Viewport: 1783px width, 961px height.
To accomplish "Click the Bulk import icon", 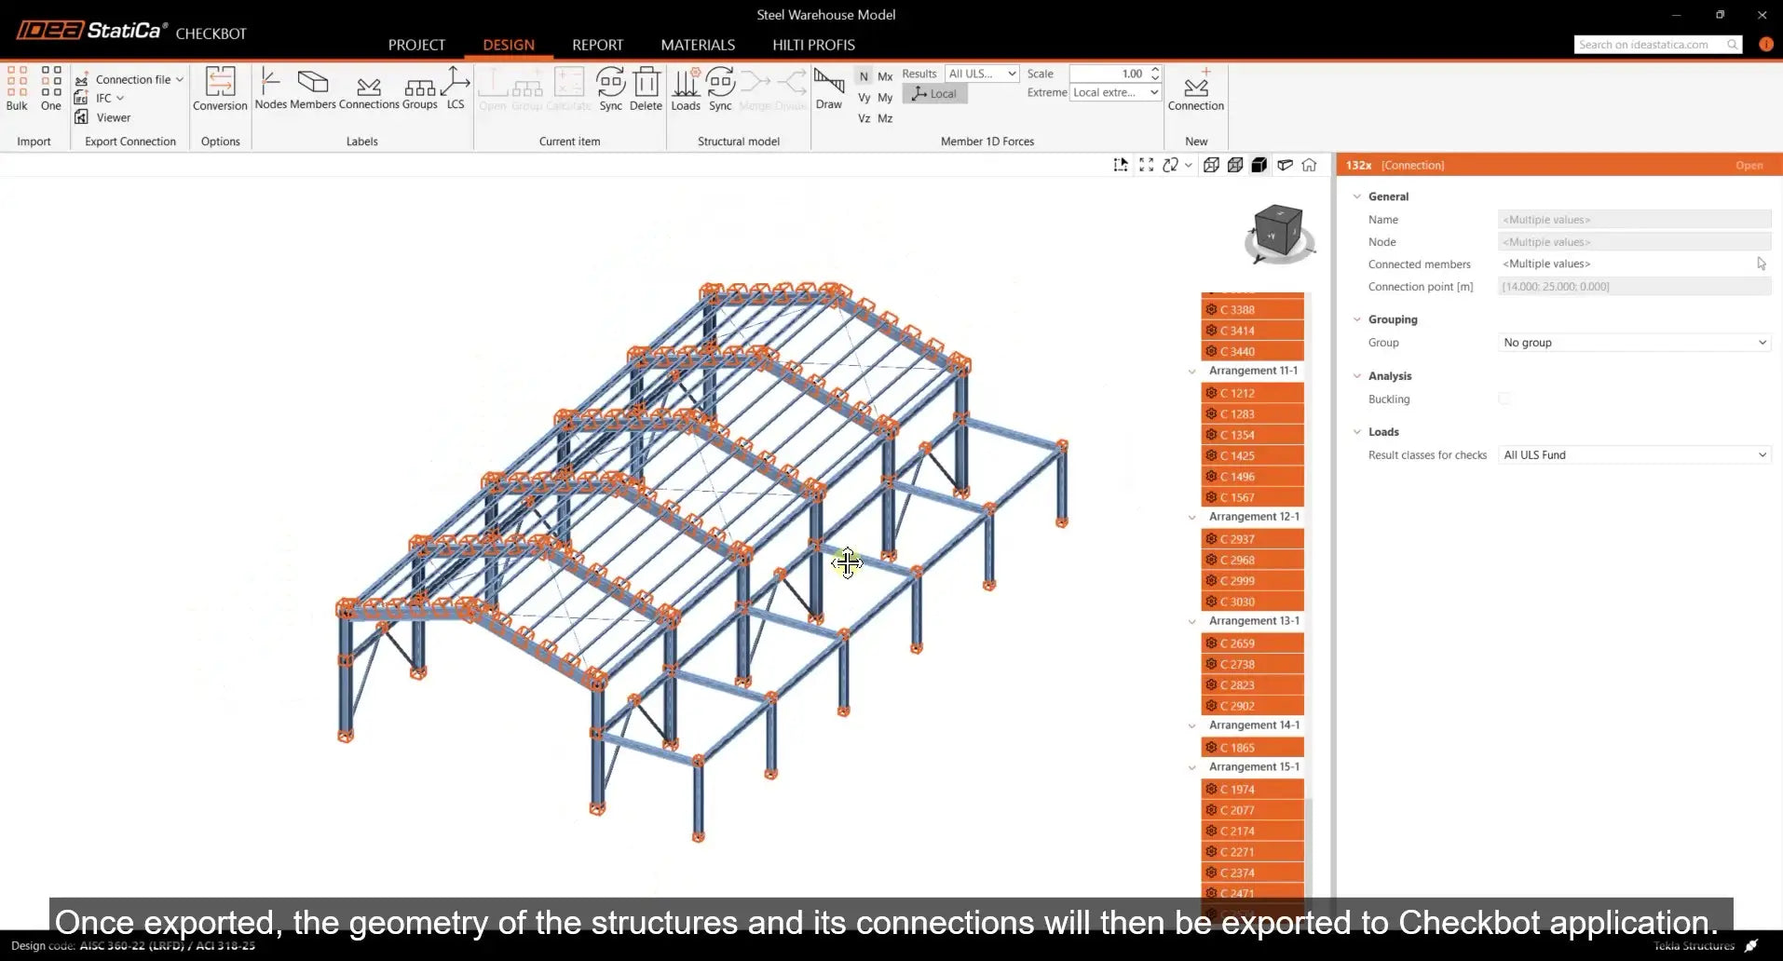I will click(x=17, y=89).
